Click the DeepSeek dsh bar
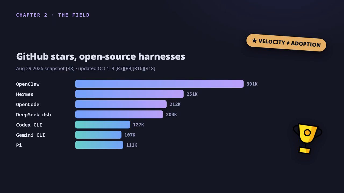Screen dimensions: 344x193 pyautogui.click(x=119, y=114)
